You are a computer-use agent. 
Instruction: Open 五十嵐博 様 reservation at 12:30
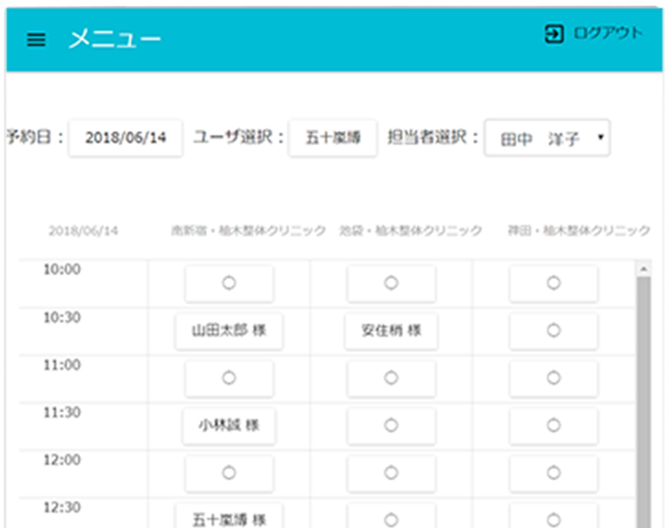click(229, 518)
